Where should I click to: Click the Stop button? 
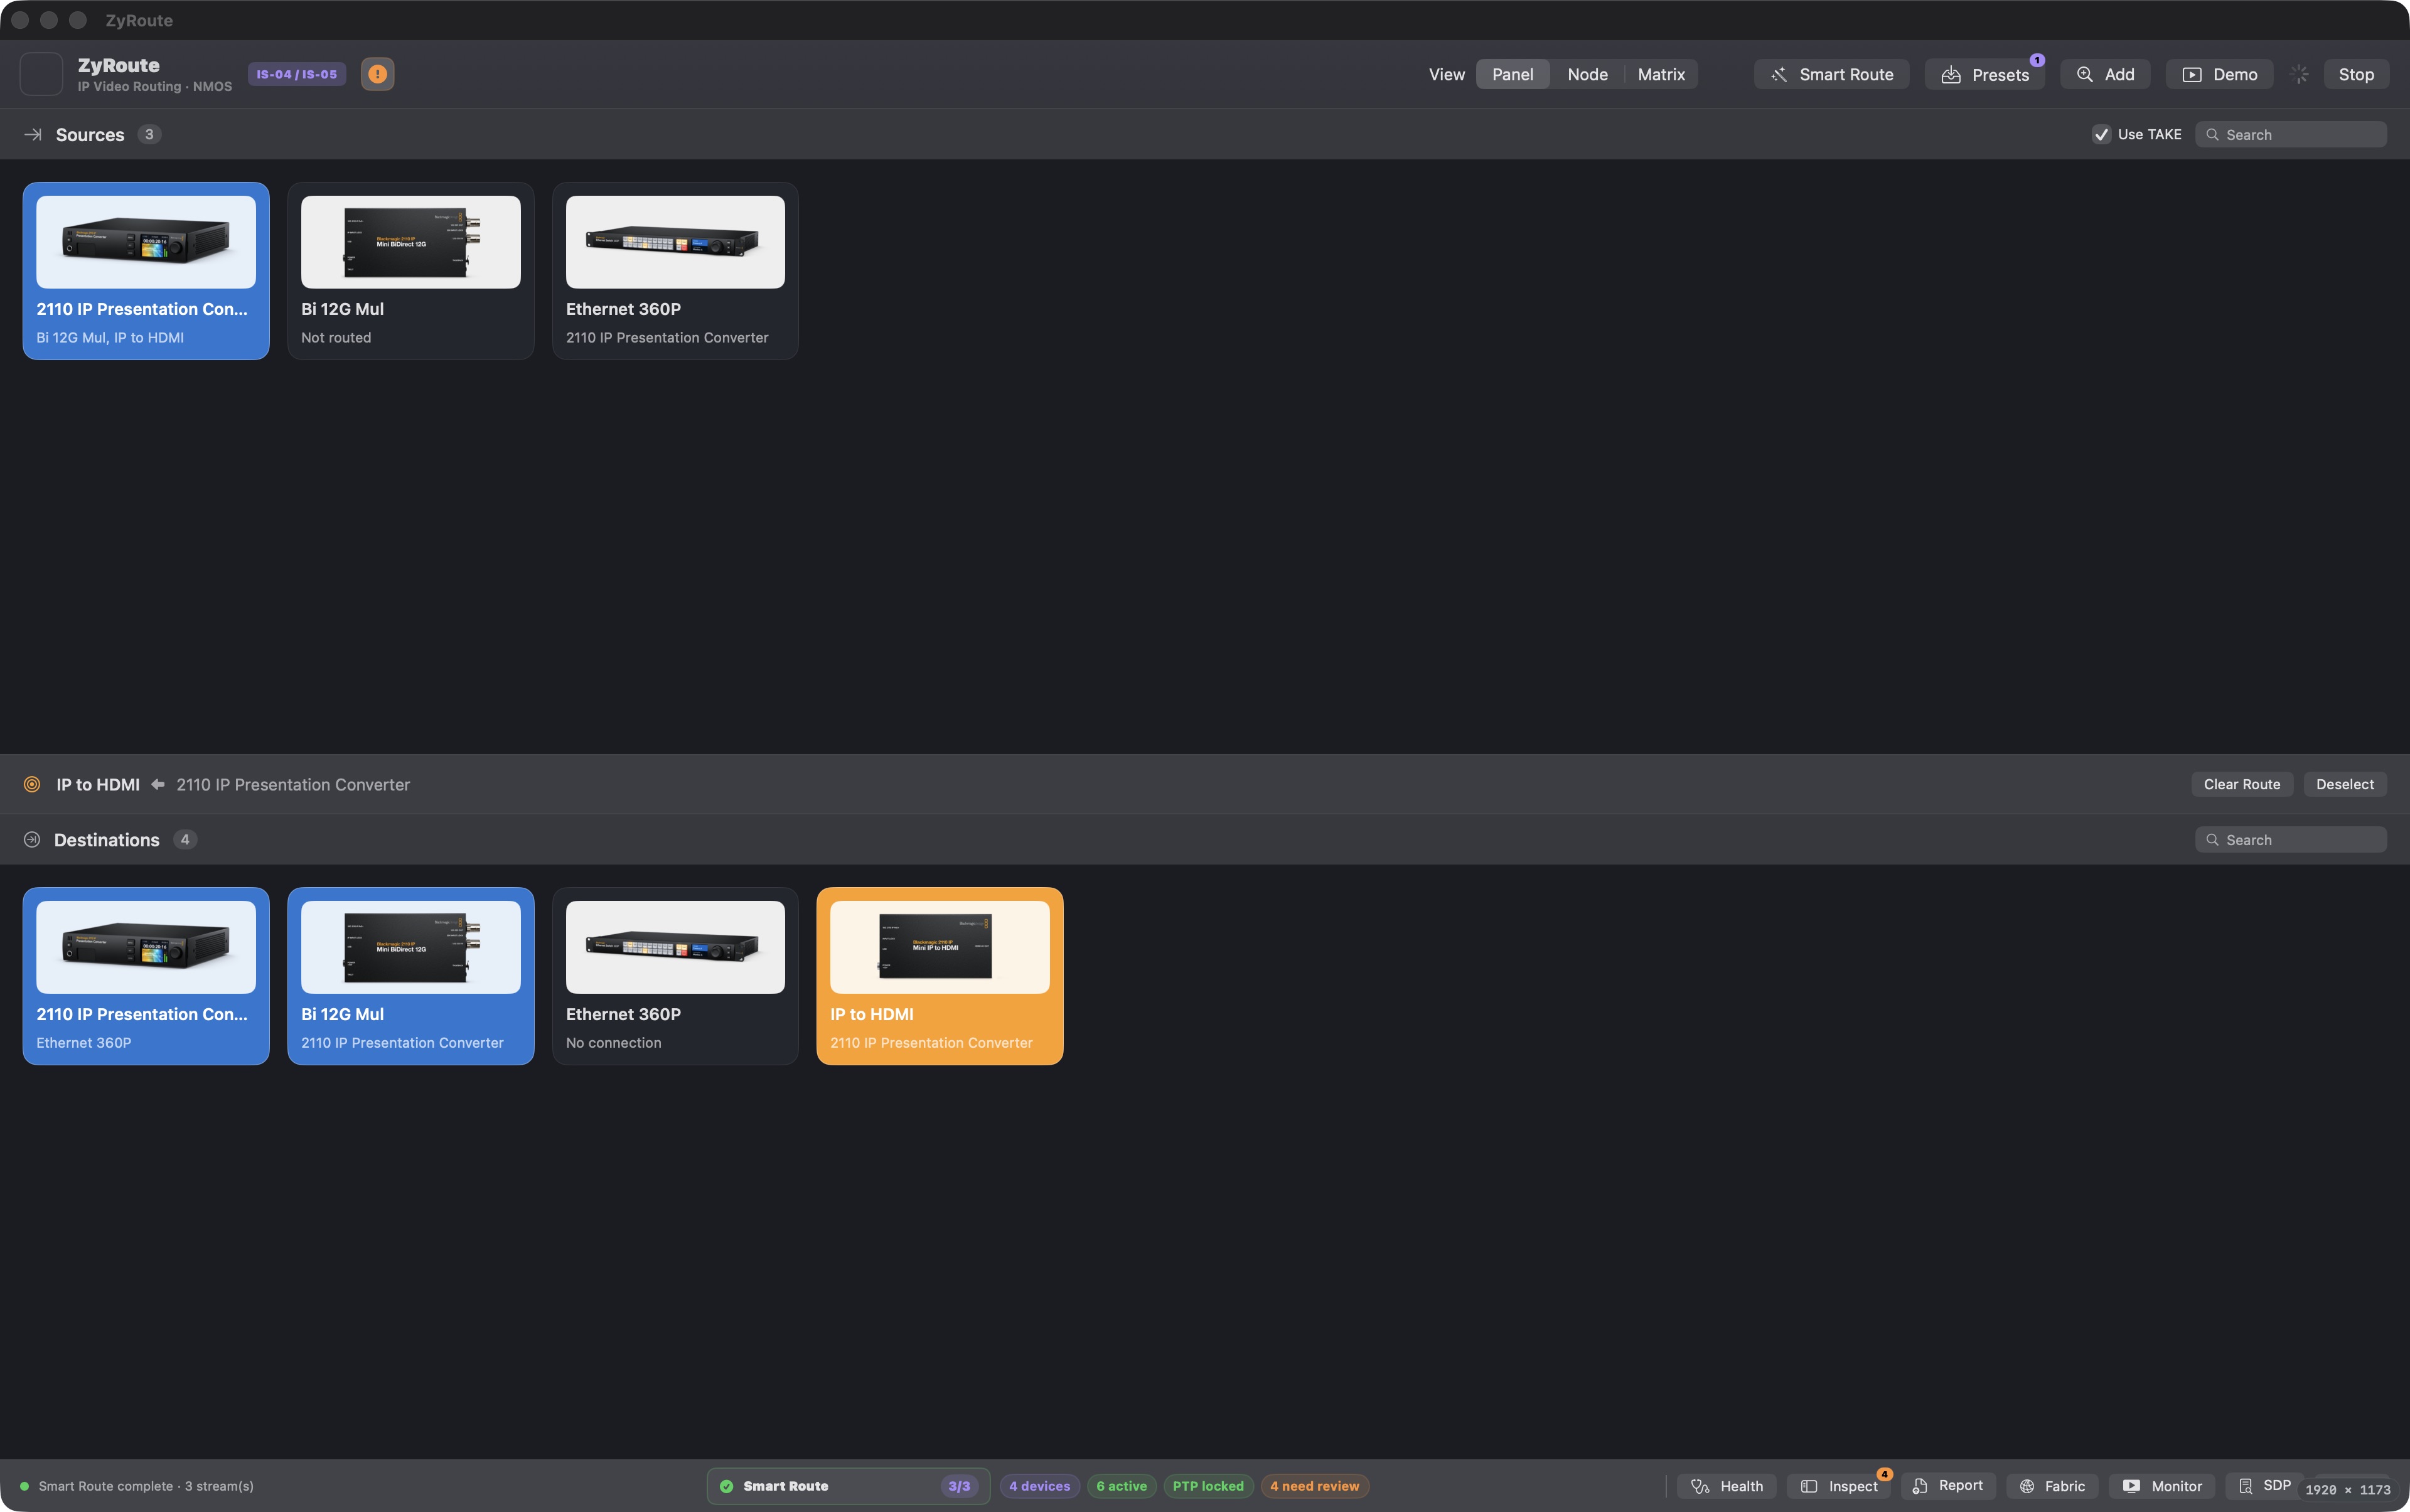[2356, 74]
